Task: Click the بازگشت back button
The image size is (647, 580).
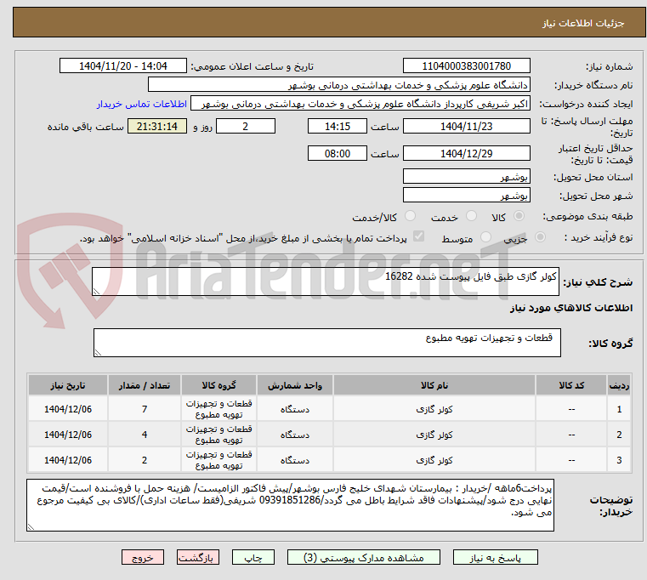Action: point(197,558)
